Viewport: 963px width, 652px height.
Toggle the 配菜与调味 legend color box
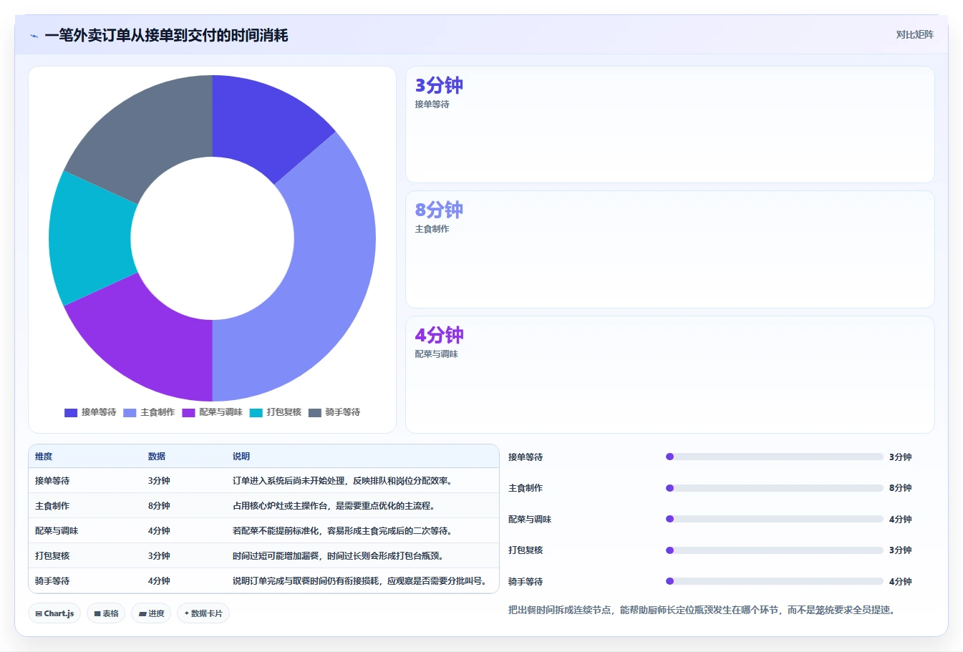(x=188, y=412)
